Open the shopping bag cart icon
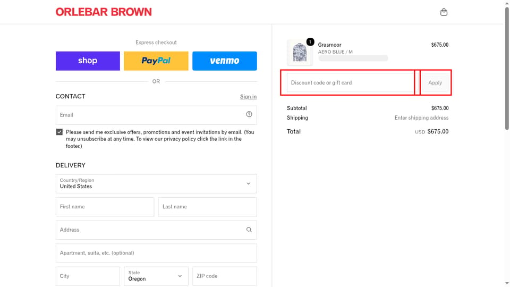Screen dimensions: 510x287 pos(444,12)
